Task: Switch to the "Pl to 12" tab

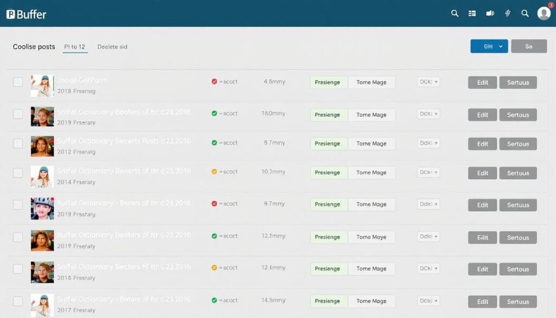Action: pyautogui.click(x=74, y=47)
